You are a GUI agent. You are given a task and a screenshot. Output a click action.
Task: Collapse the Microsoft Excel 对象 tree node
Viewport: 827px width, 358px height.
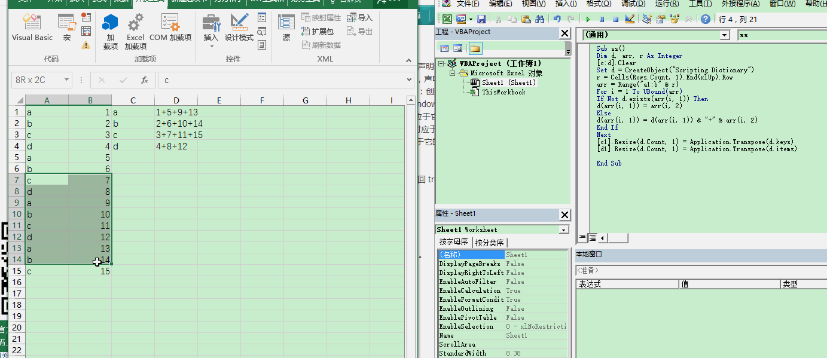click(x=453, y=73)
